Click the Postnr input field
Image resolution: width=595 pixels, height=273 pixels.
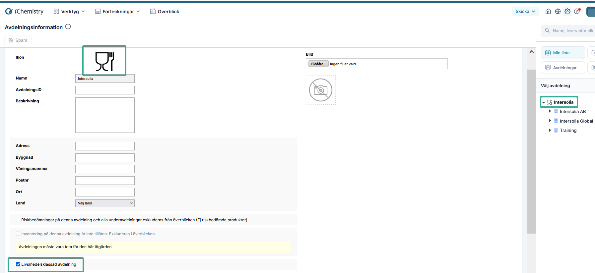pos(105,181)
